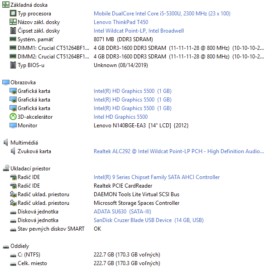Screen dimensions: 278x271
Task: Click the ADATA SU630 disk drive icon
Action: [x=13, y=212]
